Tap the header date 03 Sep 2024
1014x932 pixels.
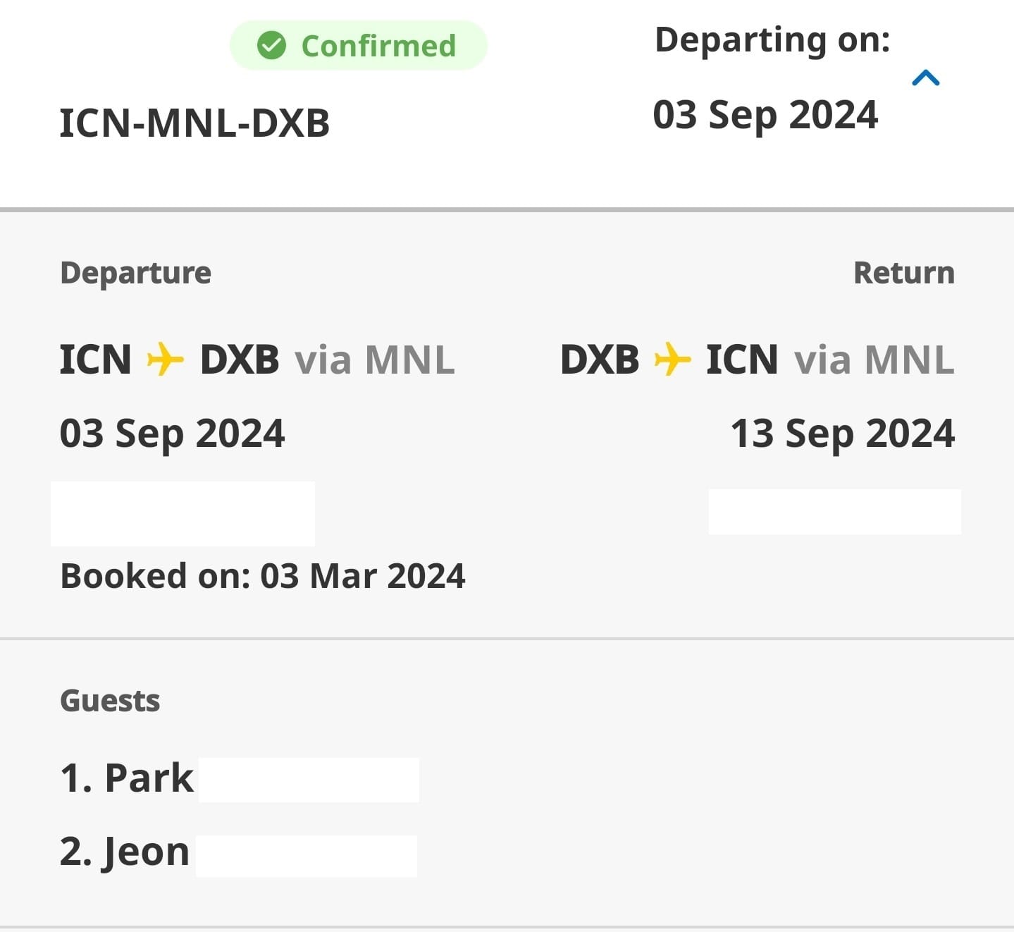(x=765, y=114)
